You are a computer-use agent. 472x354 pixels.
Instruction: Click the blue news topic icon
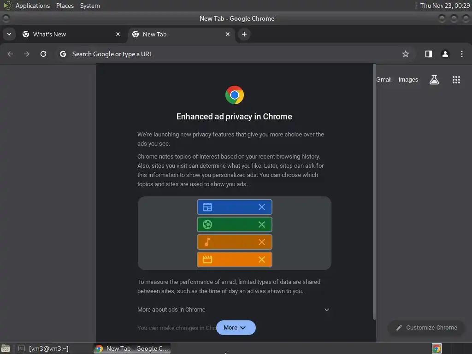pos(207,207)
